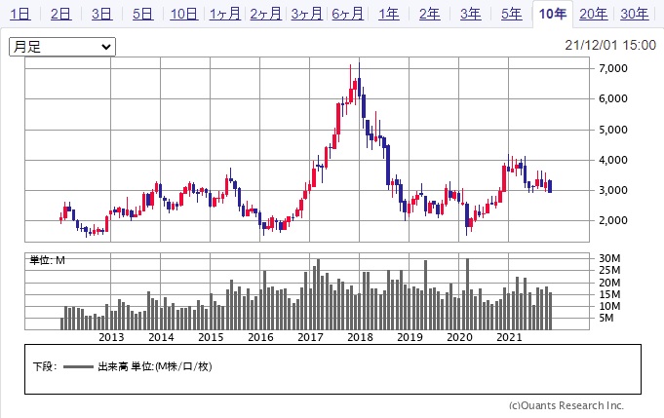This screenshot has width=664, height=418.
Task: Click the 6,000 price axis label
Action: coord(612,98)
